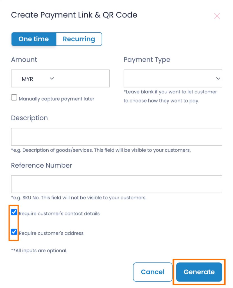Click the Generate button
This screenshot has width=233, height=288.
(x=199, y=272)
